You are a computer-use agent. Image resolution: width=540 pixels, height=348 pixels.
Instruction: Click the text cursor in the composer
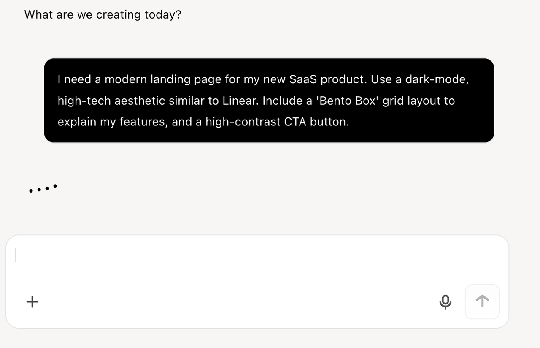pyautogui.click(x=16, y=255)
